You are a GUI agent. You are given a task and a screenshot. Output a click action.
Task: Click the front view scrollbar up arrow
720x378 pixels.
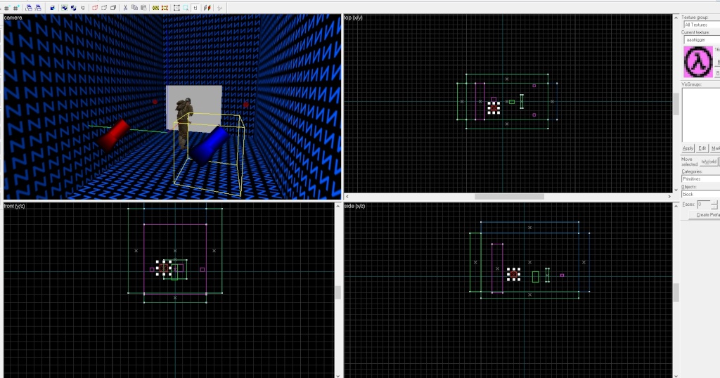338,206
